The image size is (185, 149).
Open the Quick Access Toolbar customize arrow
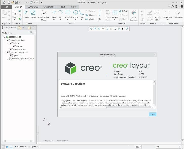coord(41,2)
